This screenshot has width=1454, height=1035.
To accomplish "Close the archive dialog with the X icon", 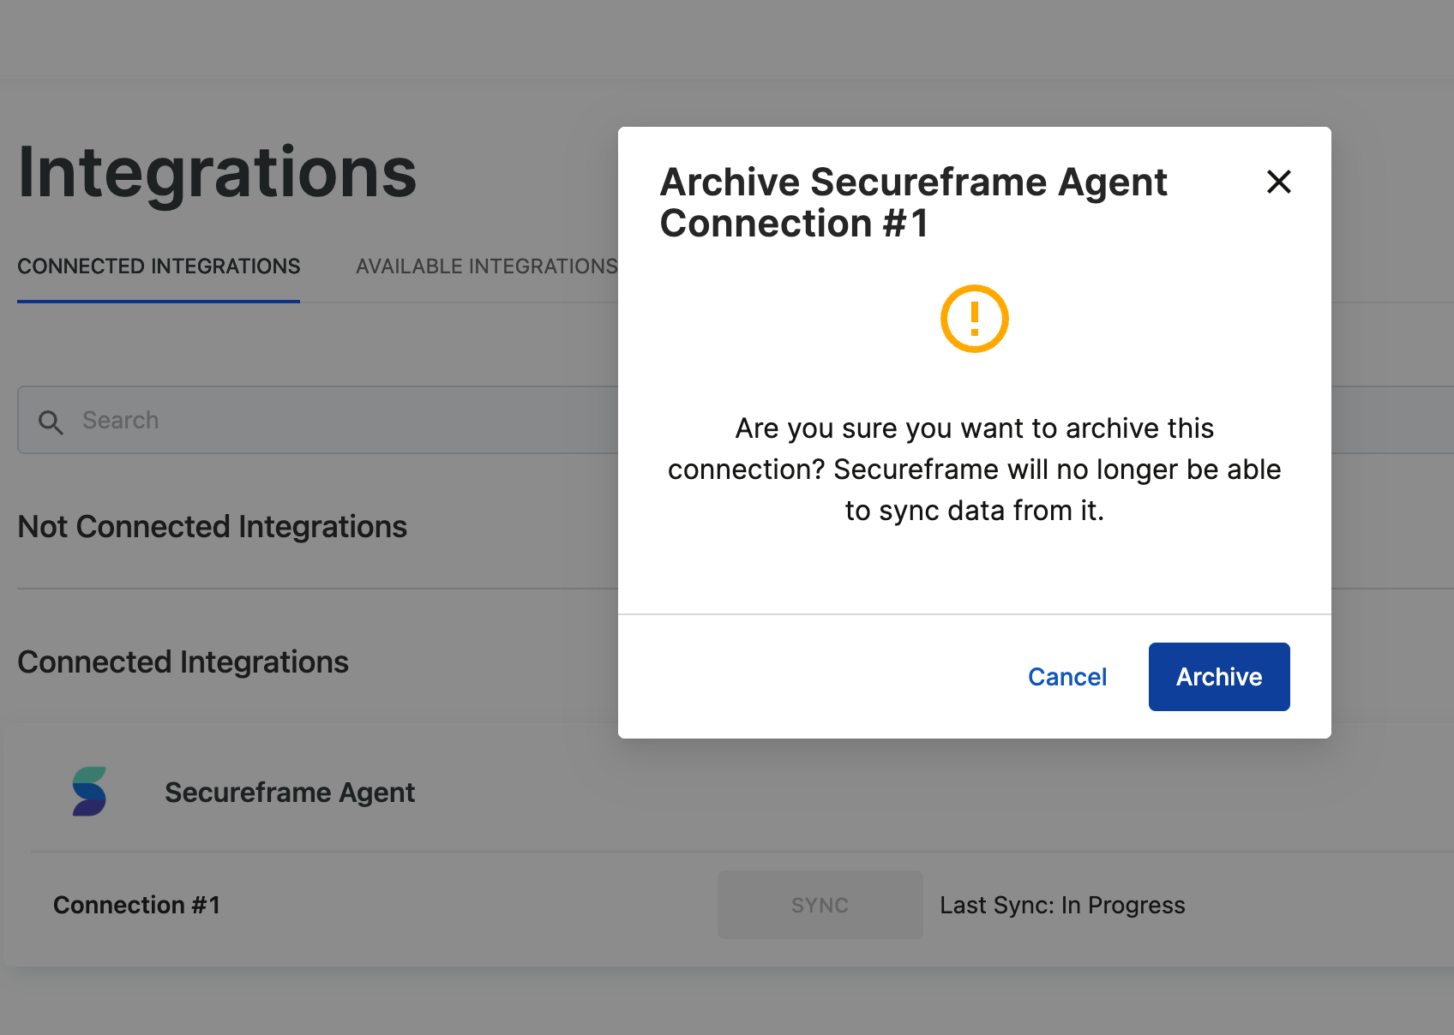I will coord(1278,182).
